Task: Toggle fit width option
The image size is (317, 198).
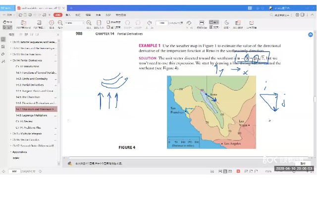Action: 113,22
